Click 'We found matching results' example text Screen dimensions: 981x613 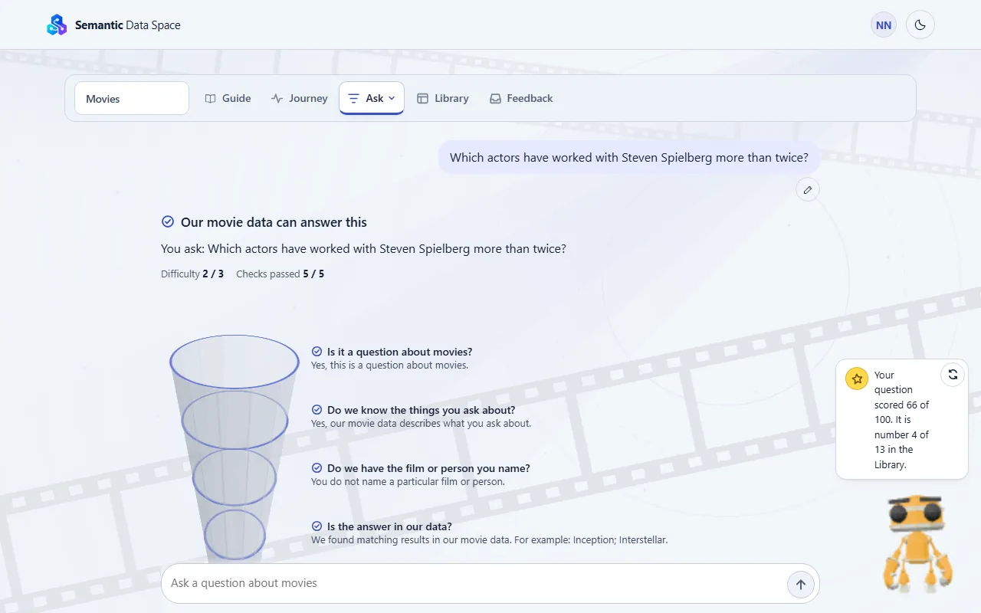490,539
